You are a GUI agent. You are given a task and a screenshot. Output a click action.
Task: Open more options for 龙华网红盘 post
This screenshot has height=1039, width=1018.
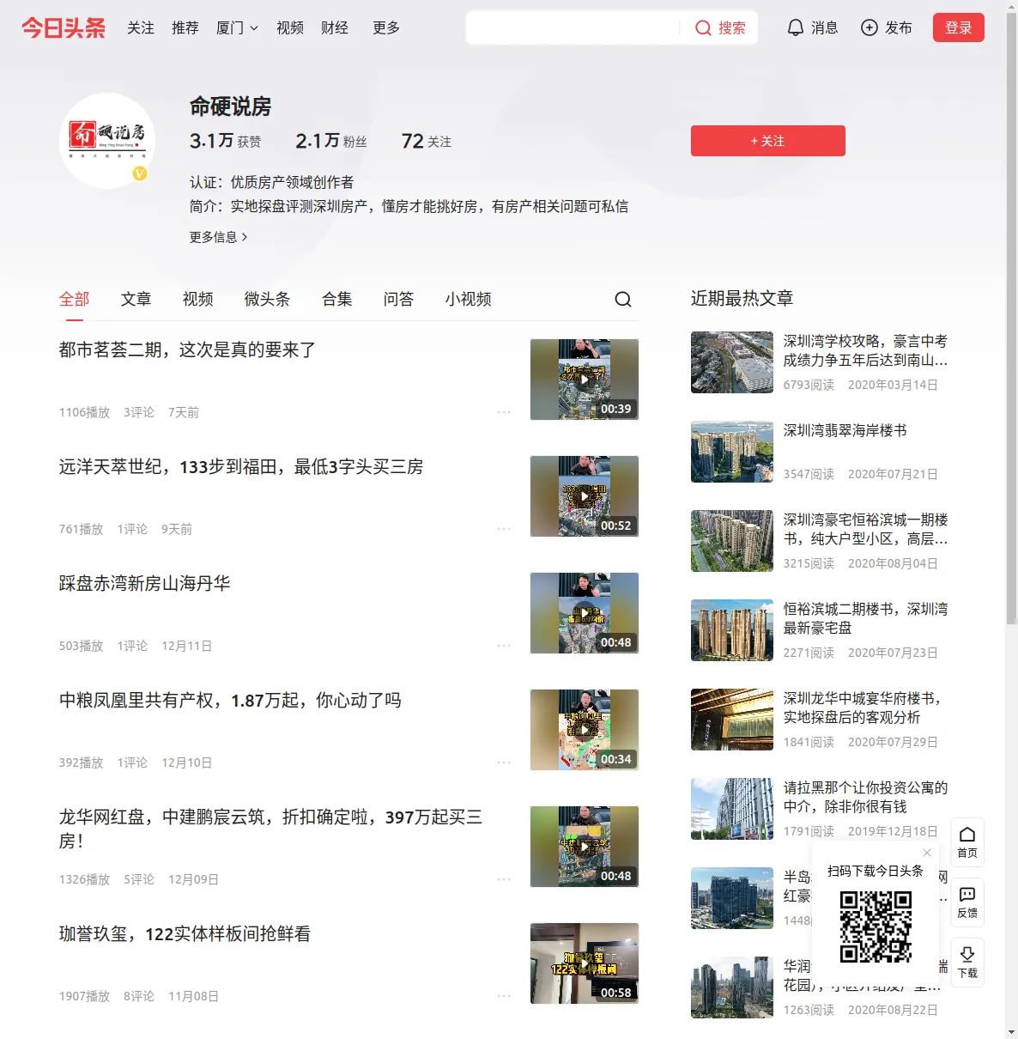[x=504, y=879]
